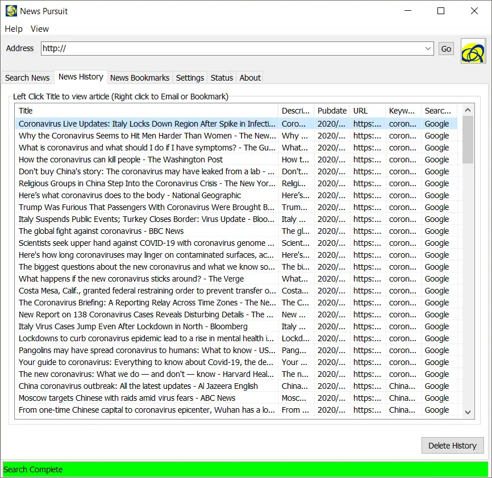Open 'Here's what coronavirus does to the body' article
The width and height of the screenshot is (492, 478).
click(x=130, y=195)
